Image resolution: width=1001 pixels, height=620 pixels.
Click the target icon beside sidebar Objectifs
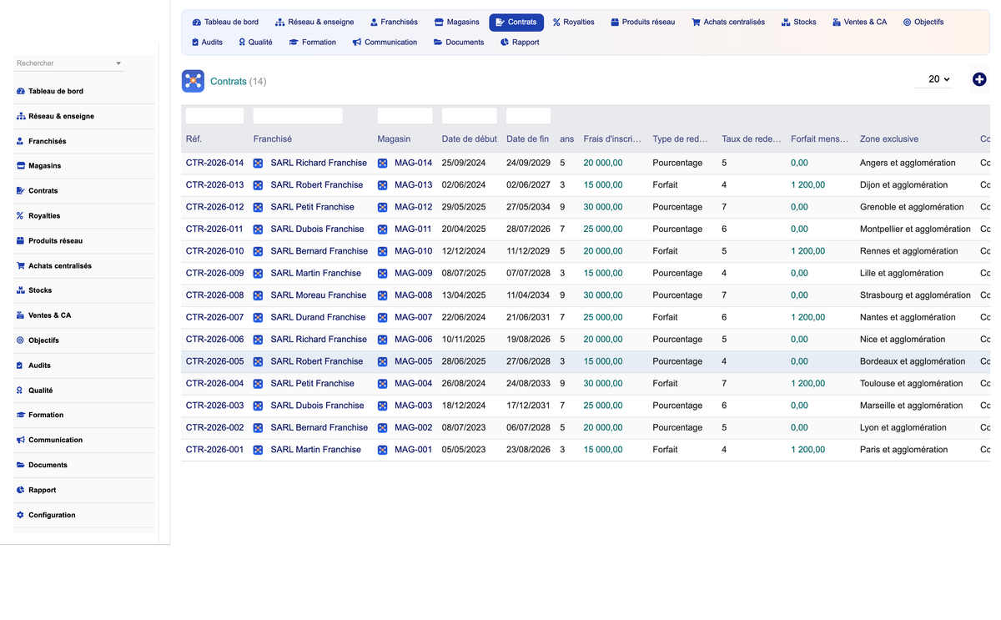click(x=20, y=340)
